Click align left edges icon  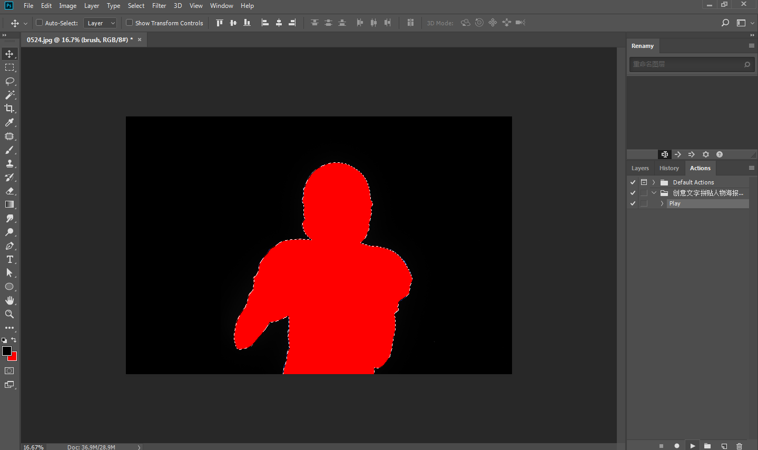(265, 23)
